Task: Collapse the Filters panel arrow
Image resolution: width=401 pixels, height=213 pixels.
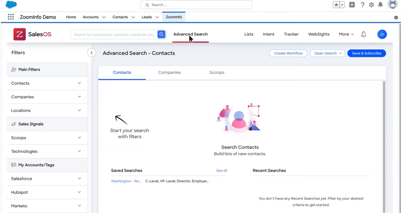Action: click(x=91, y=53)
